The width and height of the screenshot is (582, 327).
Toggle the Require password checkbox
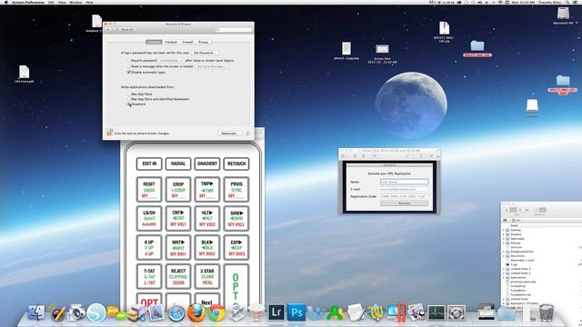coord(129,61)
